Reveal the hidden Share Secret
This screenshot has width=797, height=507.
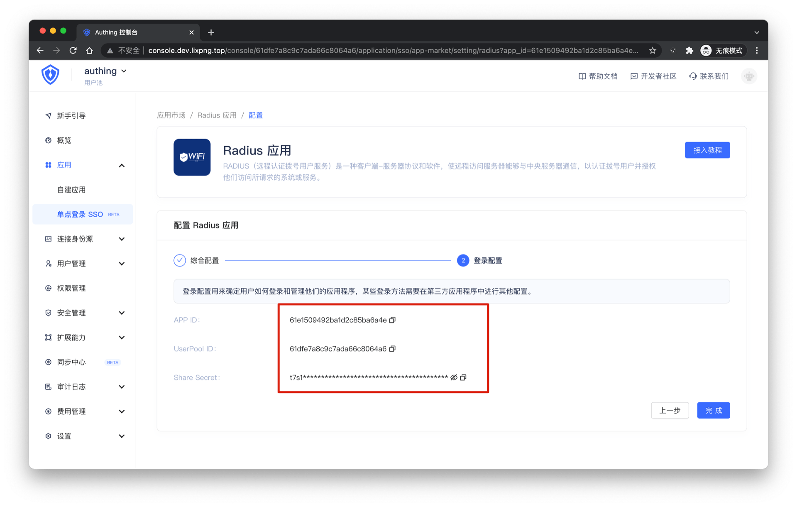click(x=454, y=377)
